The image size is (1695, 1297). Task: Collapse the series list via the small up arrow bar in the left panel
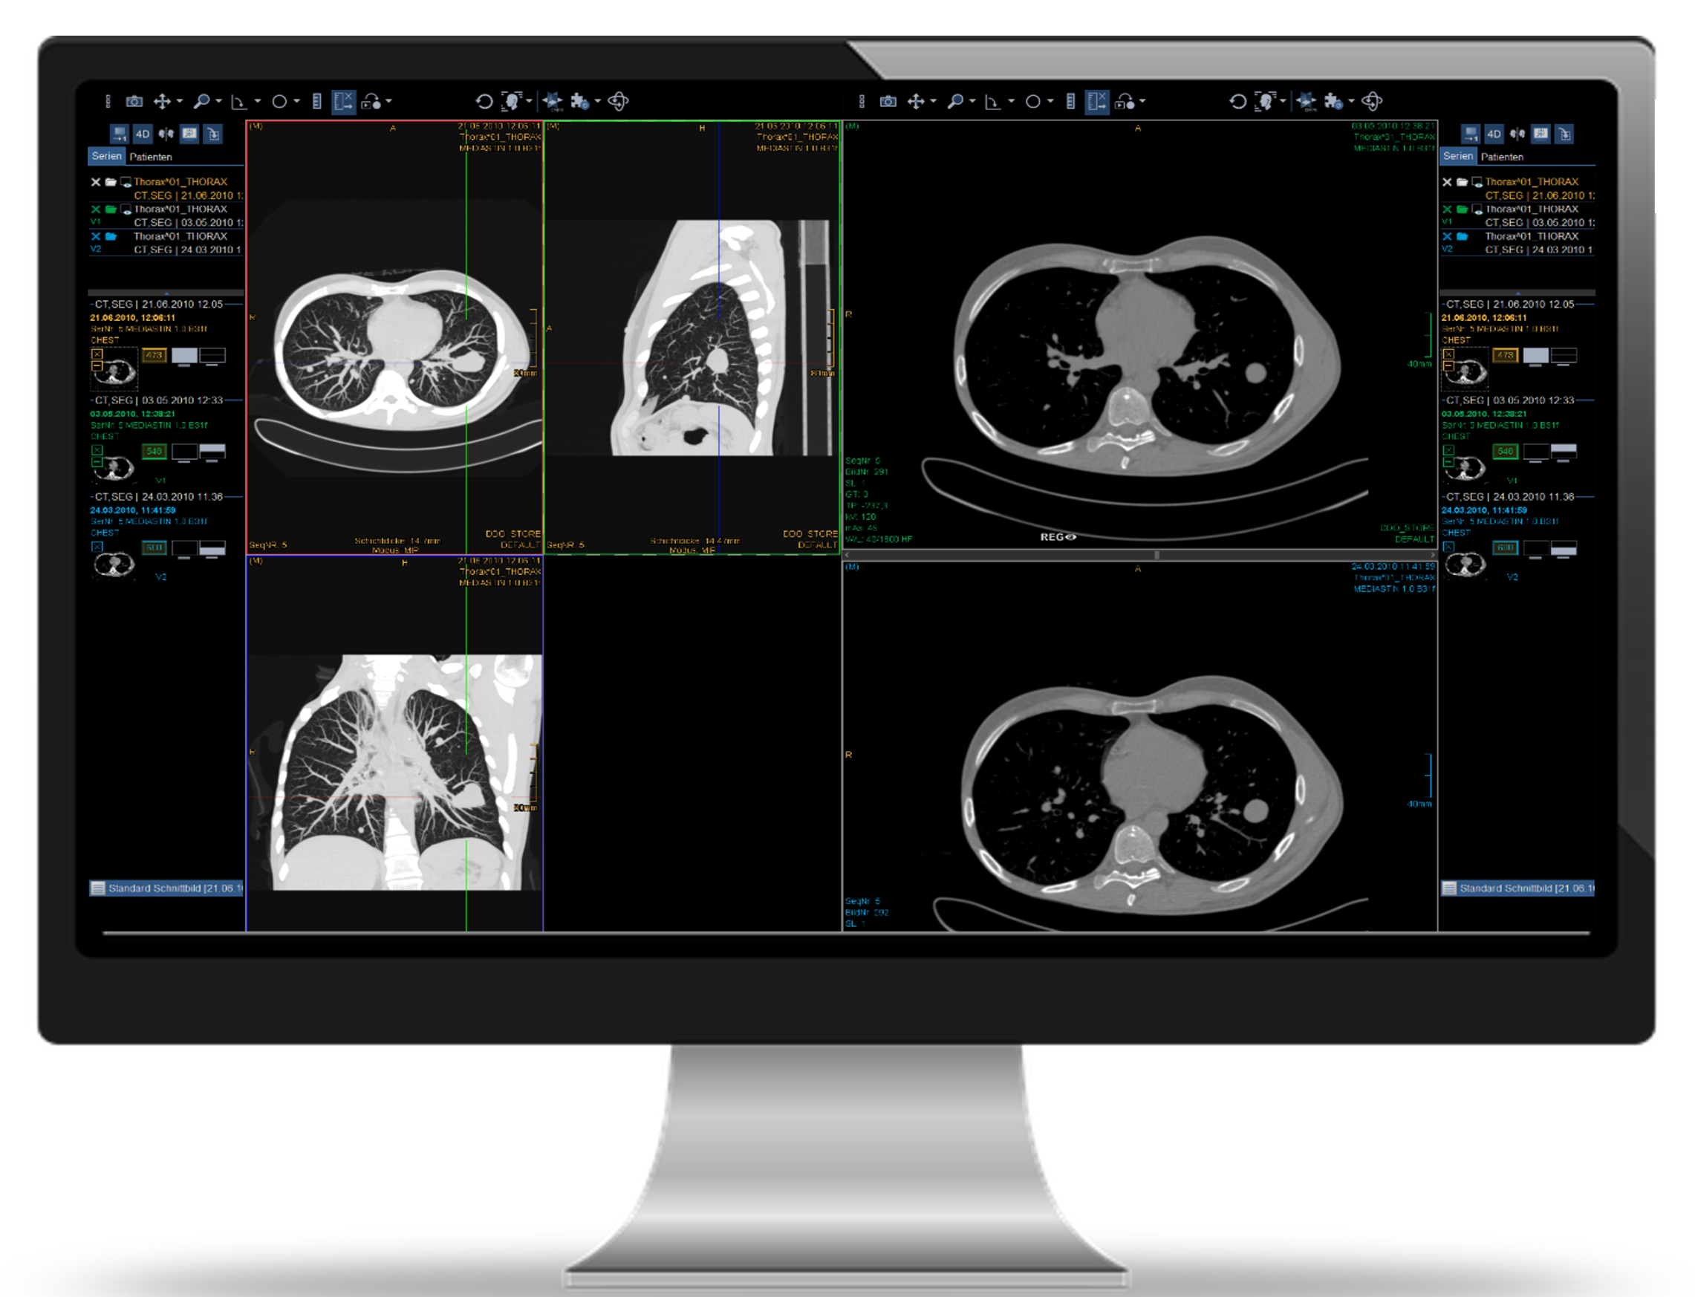pos(166,293)
